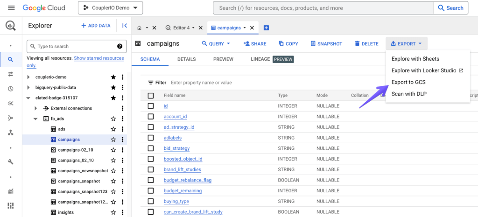Click Show starred resources only link
The width and height of the screenshot is (478, 217).
coord(75,62)
